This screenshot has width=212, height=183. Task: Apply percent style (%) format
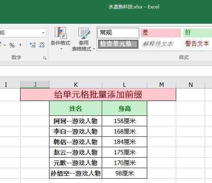click(x=12, y=45)
